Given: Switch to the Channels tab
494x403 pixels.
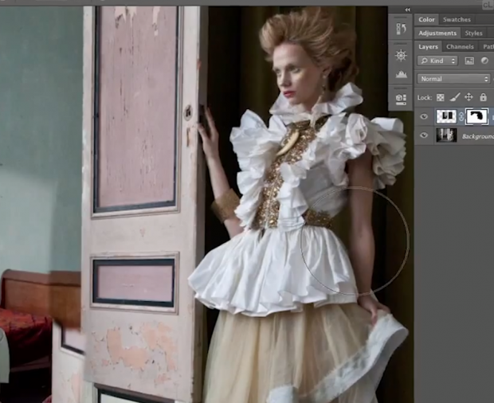Looking at the screenshot, I should click(x=460, y=47).
